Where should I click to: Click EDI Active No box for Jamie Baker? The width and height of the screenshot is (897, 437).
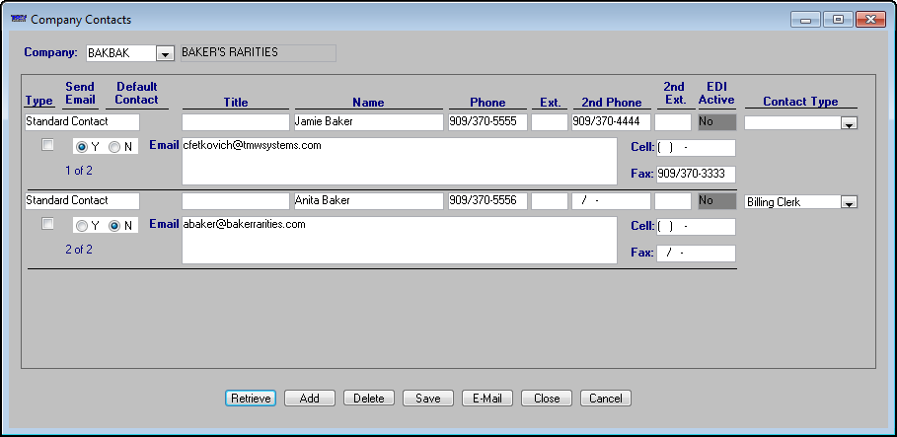(x=716, y=122)
